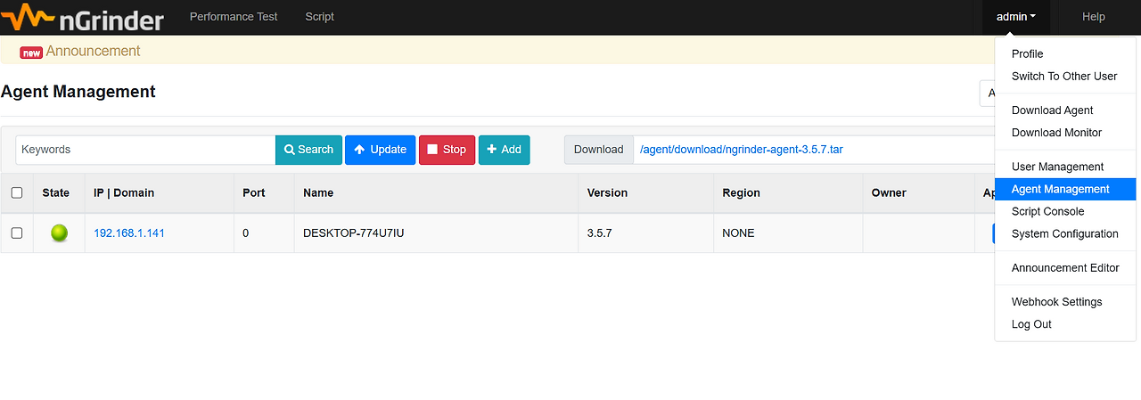Click the Search button
Image resolution: width=1141 pixels, height=400 pixels.
pos(308,150)
